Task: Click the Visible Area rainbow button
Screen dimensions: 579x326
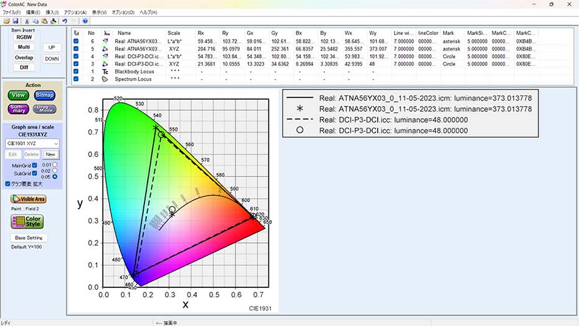Action: point(28,199)
